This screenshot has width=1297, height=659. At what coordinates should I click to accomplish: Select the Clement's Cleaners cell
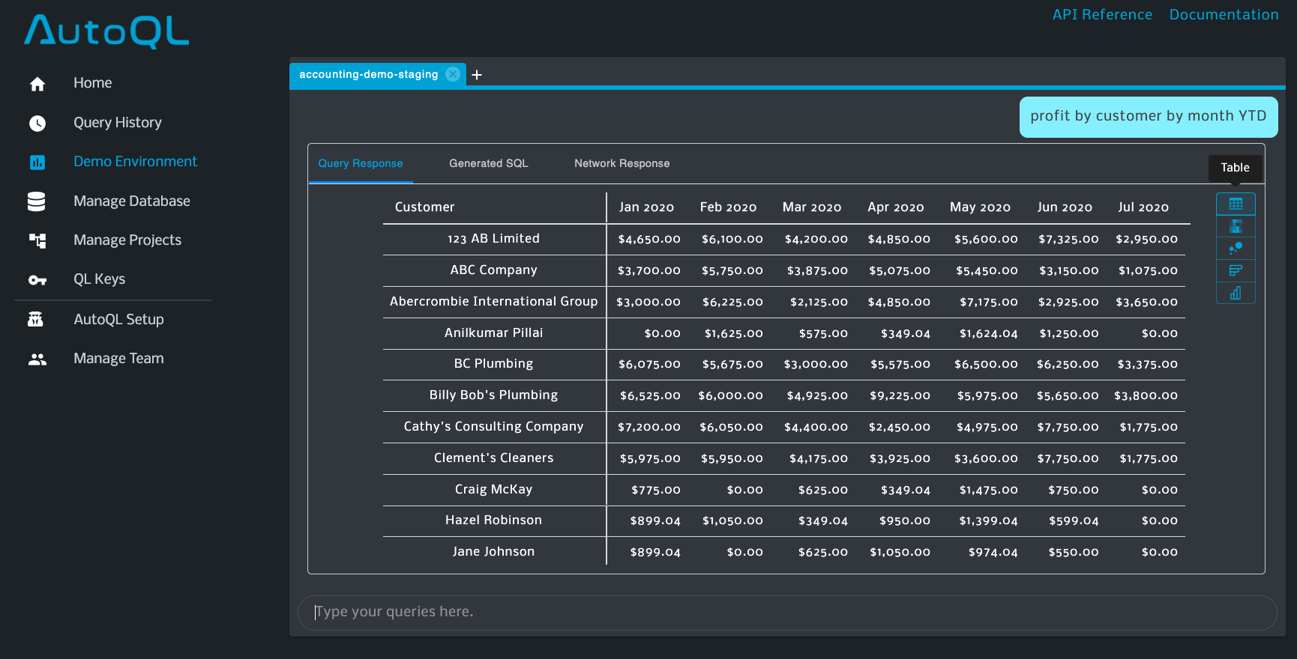(493, 458)
